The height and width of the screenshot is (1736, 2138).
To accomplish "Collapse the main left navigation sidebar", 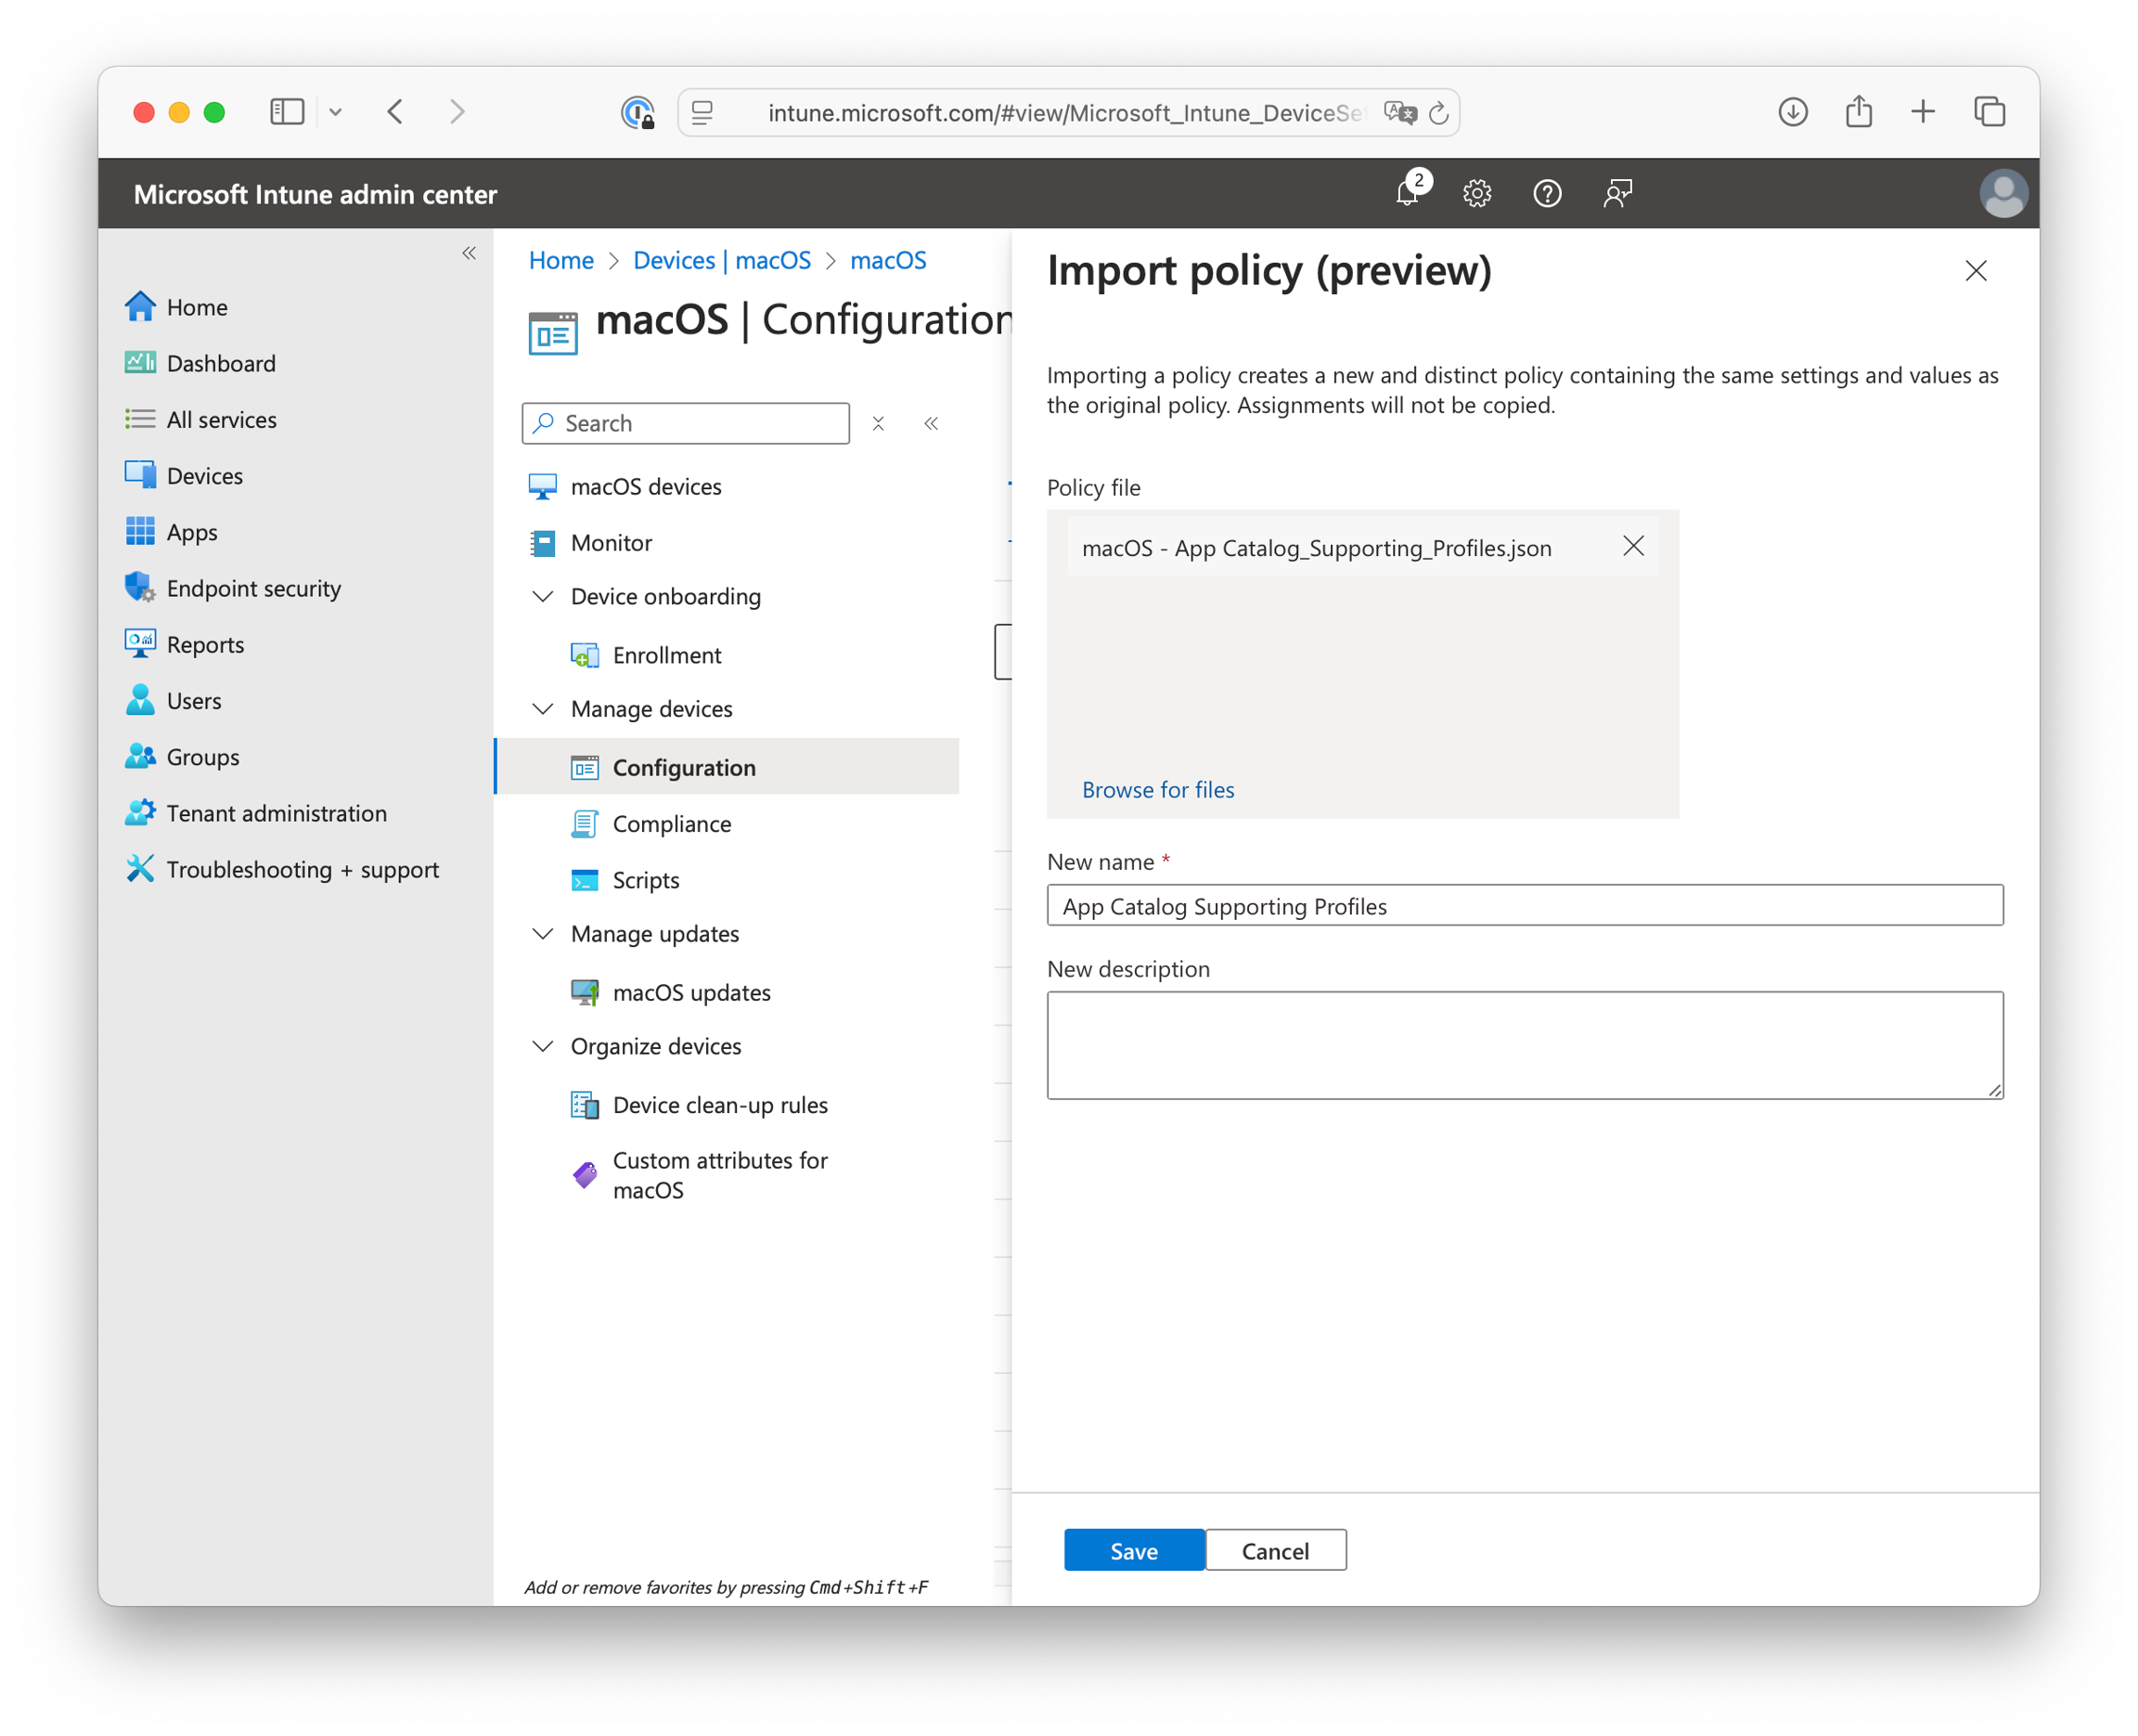I will point(469,253).
